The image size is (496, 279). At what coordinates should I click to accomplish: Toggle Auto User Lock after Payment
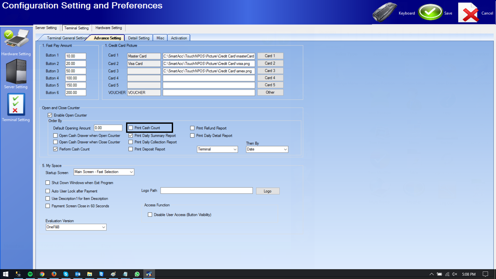click(x=48, y=191)
